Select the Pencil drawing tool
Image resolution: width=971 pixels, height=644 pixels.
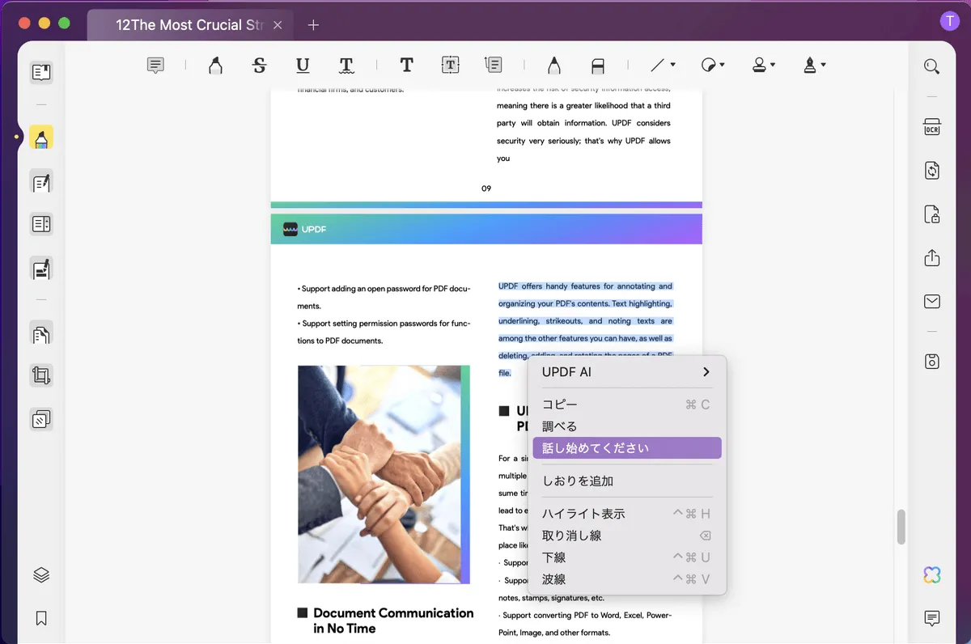pos(553,66)
